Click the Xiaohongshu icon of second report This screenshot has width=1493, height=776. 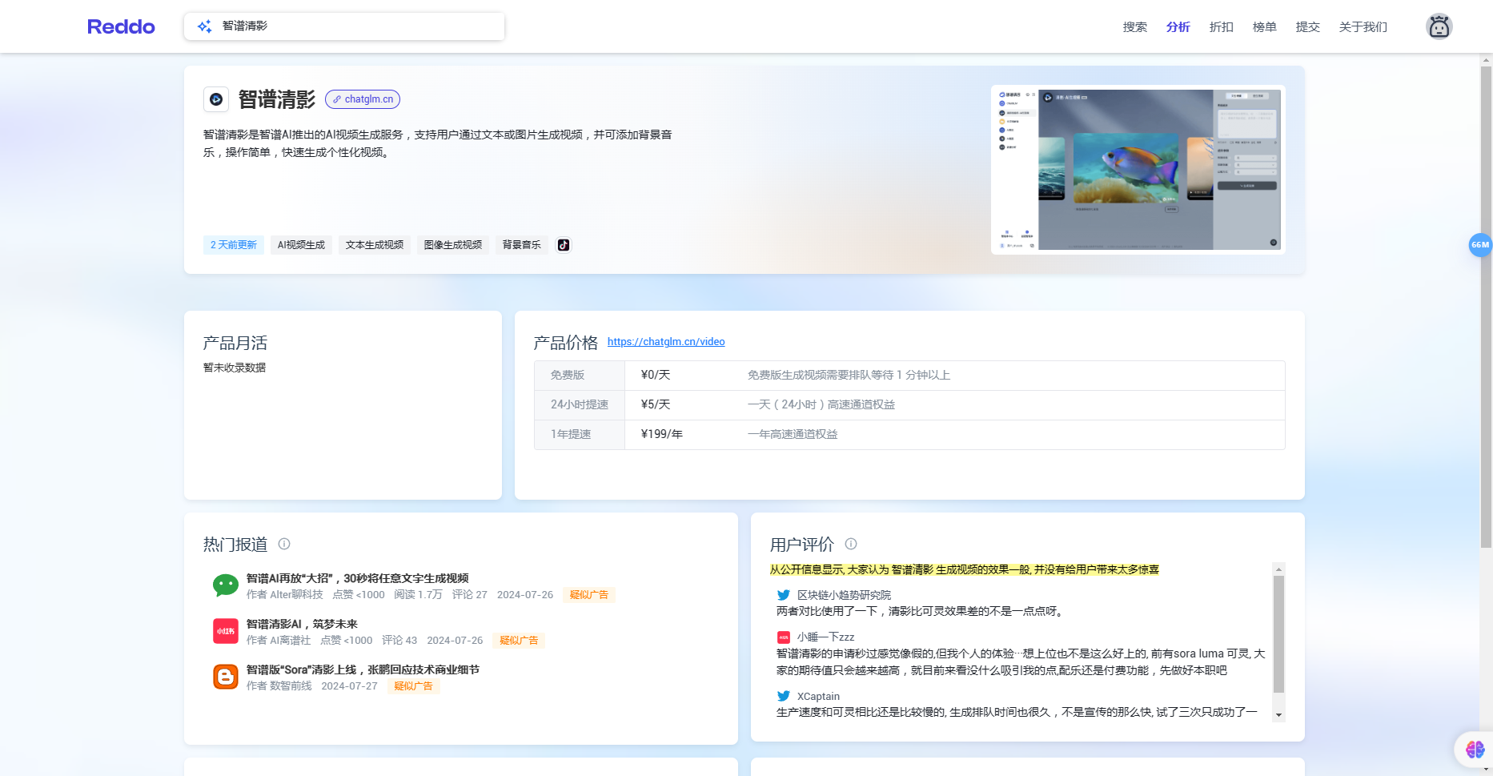point(226,631)
